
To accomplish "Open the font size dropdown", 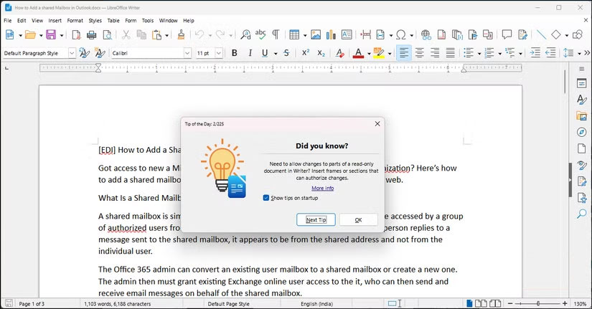I will 218,53.
